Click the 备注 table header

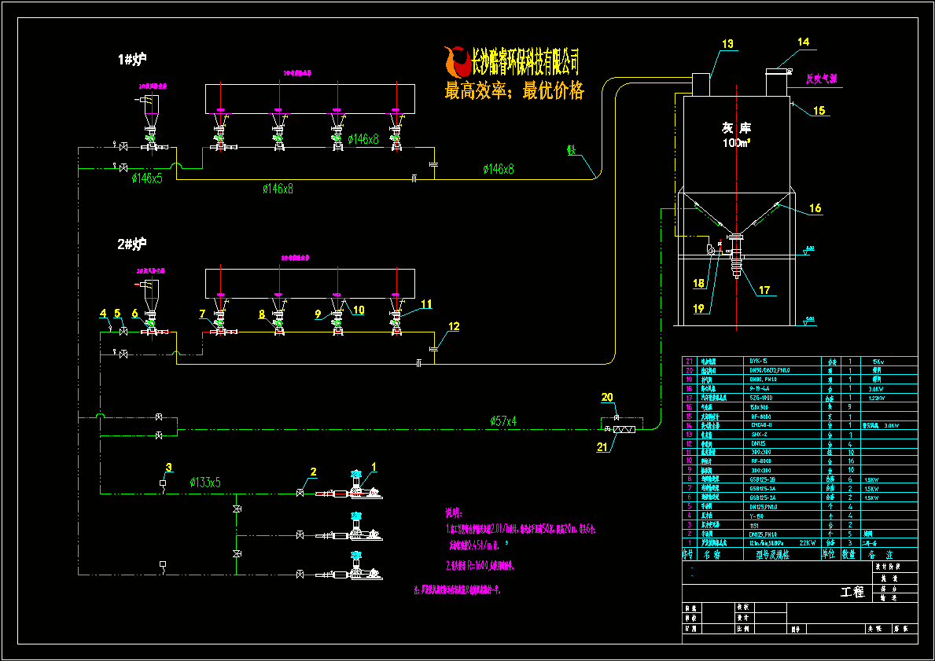(x=880, y=554)
